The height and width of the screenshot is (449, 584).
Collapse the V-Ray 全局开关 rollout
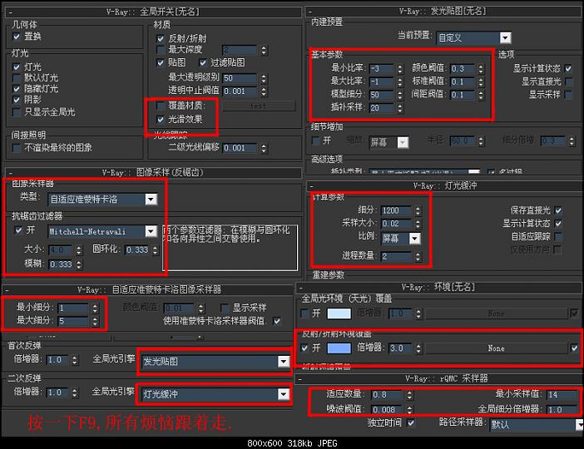pos(11,12)
